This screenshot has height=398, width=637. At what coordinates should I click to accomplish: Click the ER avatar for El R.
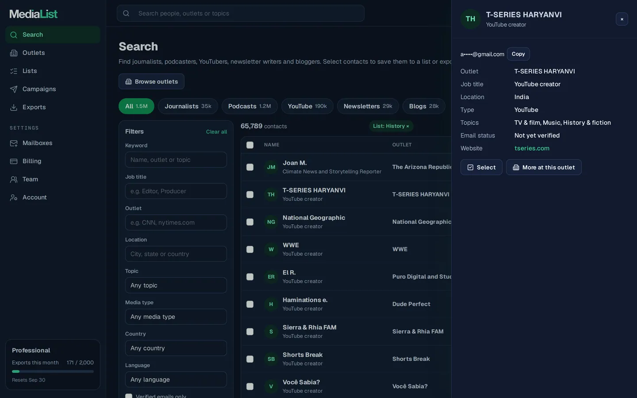(x=271, y=277)
